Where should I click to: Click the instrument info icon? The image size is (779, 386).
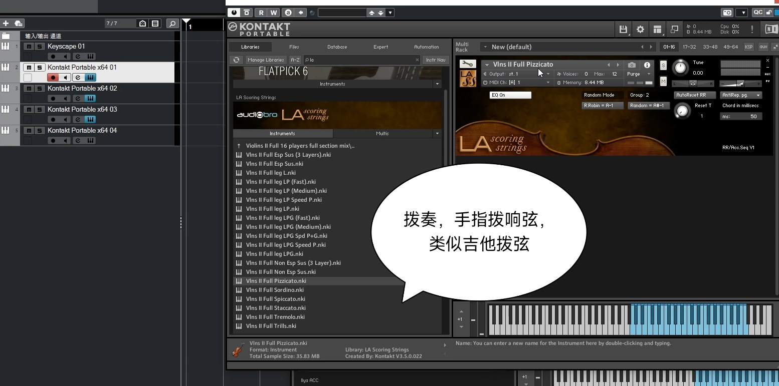click(x=647, y=65)
